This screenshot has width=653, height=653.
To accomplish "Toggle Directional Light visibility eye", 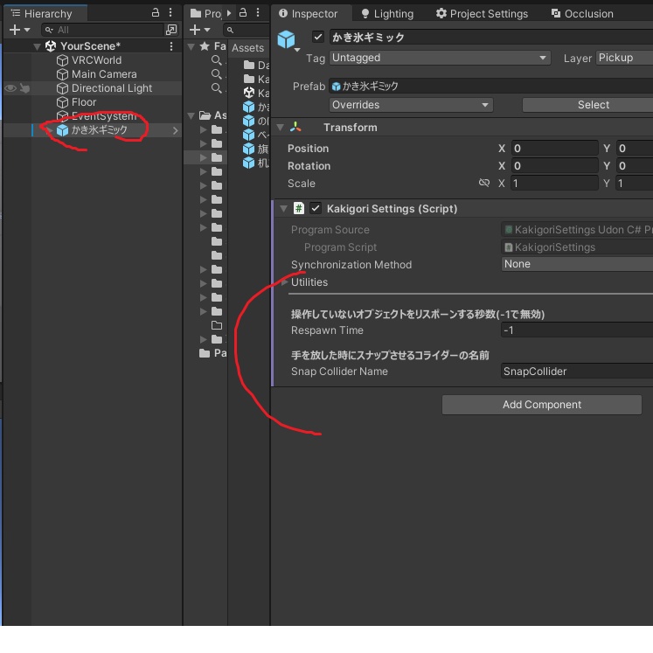I will (10, 88).
